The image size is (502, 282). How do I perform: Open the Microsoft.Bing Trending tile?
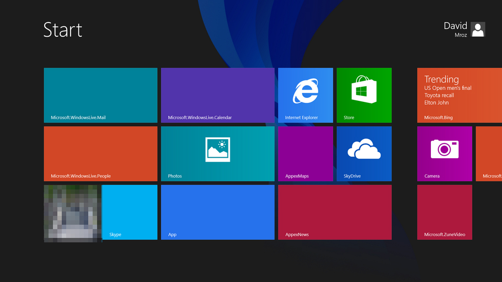[460, 95]
